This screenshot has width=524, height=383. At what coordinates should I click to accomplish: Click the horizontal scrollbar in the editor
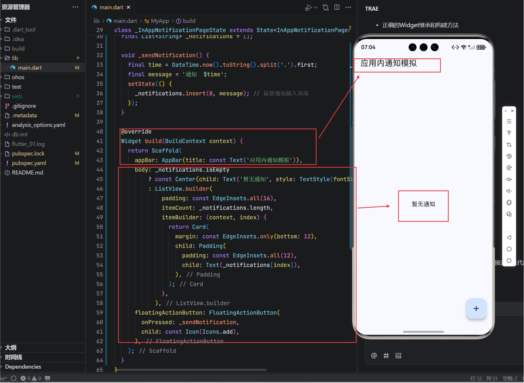[191, 370]
